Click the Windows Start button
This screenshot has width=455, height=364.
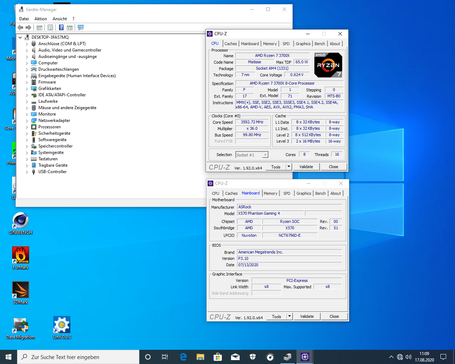tap(9, 357)
